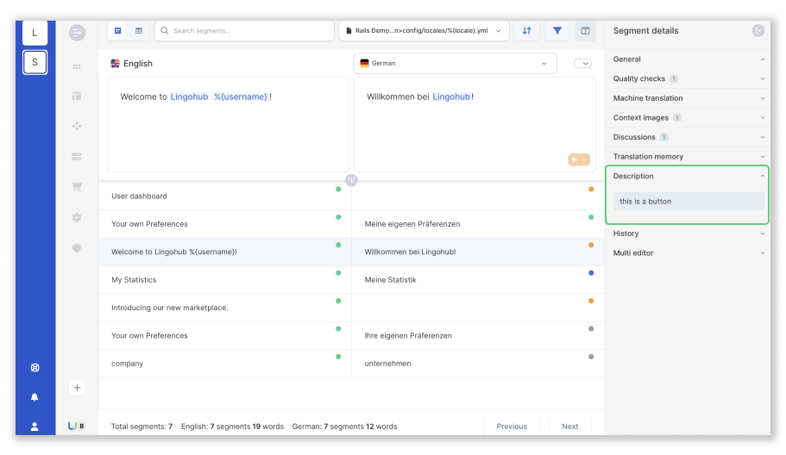The image size is (786, 455).
Task: Select the 'User dashboard' segment row
Action: click(224, 196)
